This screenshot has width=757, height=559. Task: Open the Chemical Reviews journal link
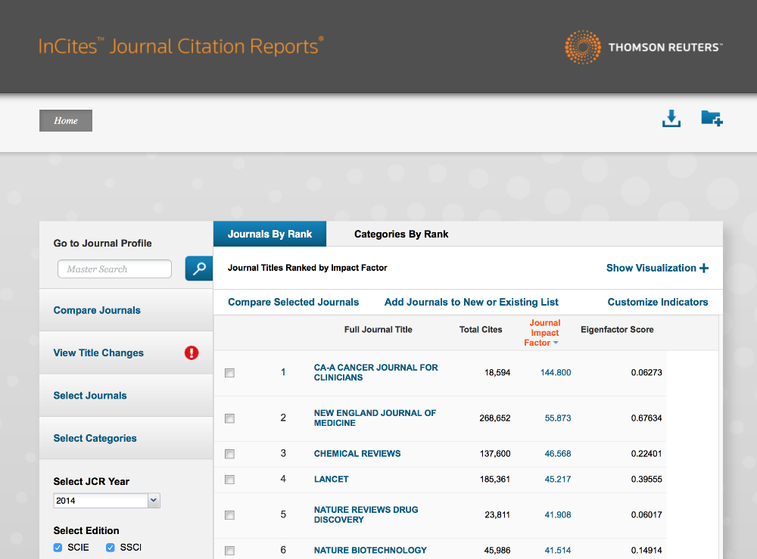click(357, 454)
